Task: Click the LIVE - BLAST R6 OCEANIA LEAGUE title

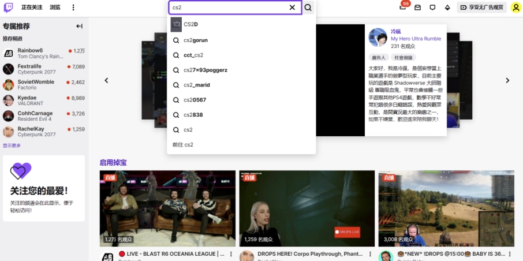Action: [171, 254]
